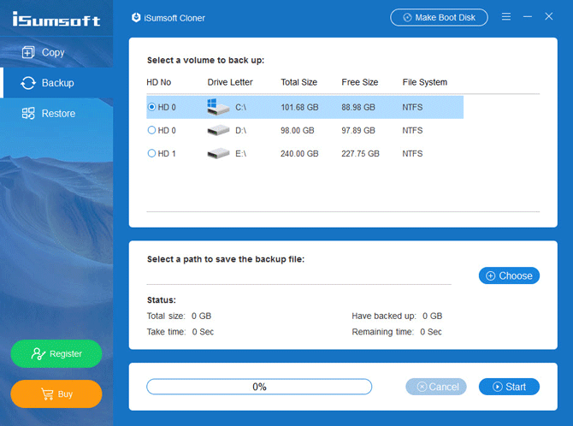Minimize the iSumsoft Cloner window
This screenshot has height=426, width=573.
[x=528, y=16]
